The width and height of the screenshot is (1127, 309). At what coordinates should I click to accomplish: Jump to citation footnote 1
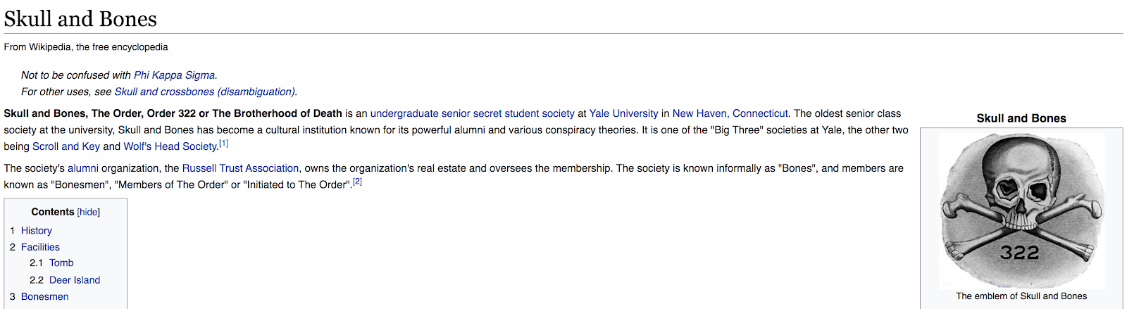pyautogui.click(x=224, y=144)
